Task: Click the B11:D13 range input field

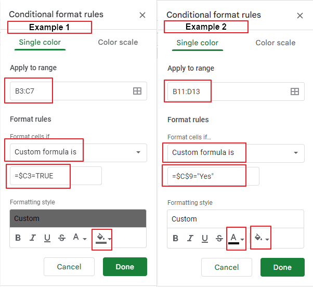Action: tap(236, 92)
